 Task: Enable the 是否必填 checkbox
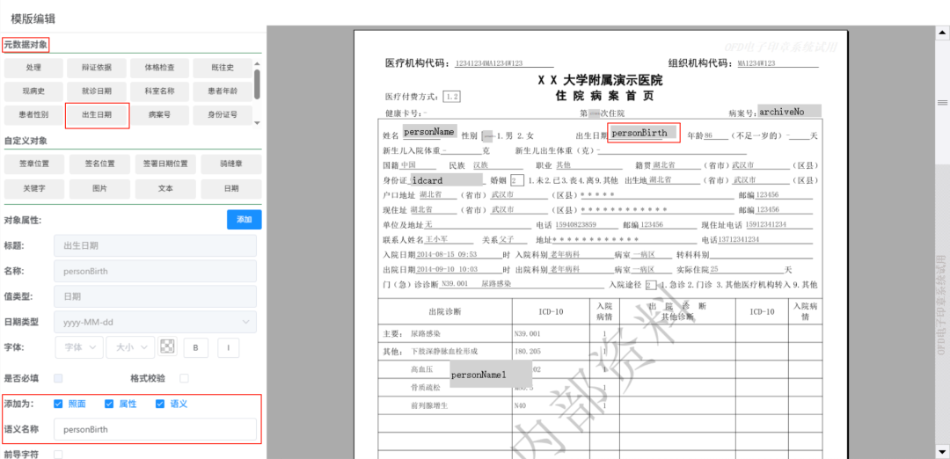(x=58, y=378)
